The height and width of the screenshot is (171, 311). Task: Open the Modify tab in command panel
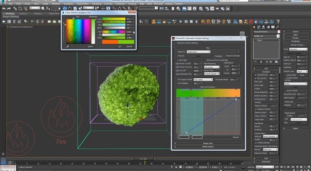click(259, 27)
